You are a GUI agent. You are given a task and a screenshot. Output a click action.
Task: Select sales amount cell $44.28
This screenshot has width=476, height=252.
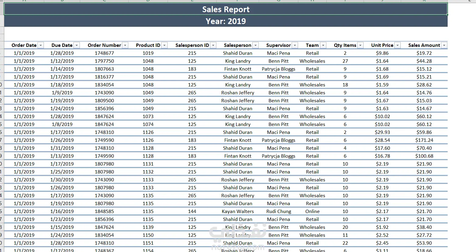pos(424,61)
